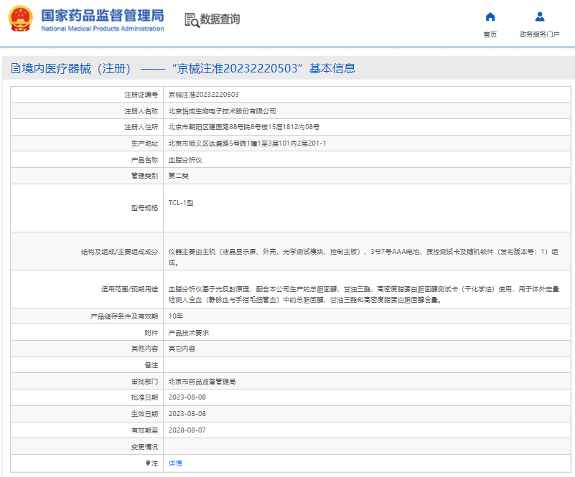Click the lightbulb icon beside 注

(x=147, y=463)
